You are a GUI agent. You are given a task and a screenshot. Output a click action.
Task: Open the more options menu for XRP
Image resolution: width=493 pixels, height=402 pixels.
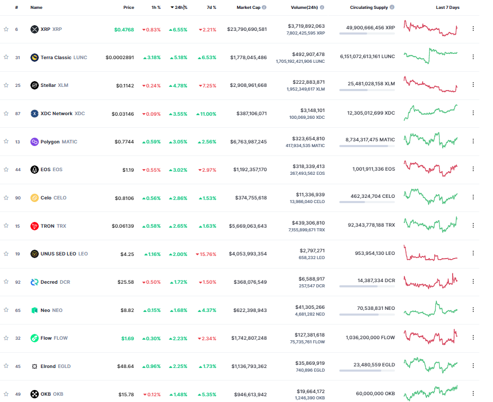(x=473, y=29)
